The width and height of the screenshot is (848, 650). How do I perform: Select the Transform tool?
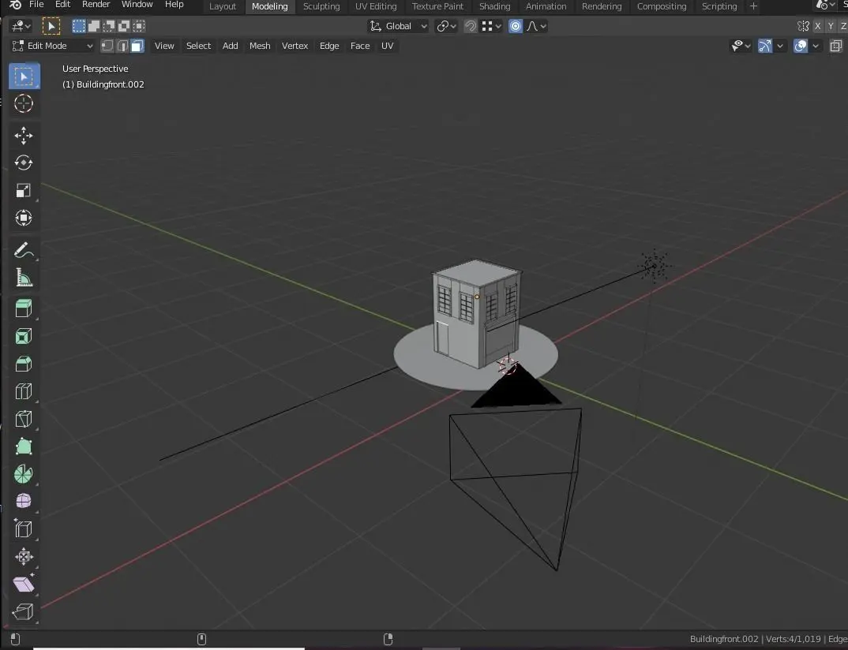click(x=24, y=218)
